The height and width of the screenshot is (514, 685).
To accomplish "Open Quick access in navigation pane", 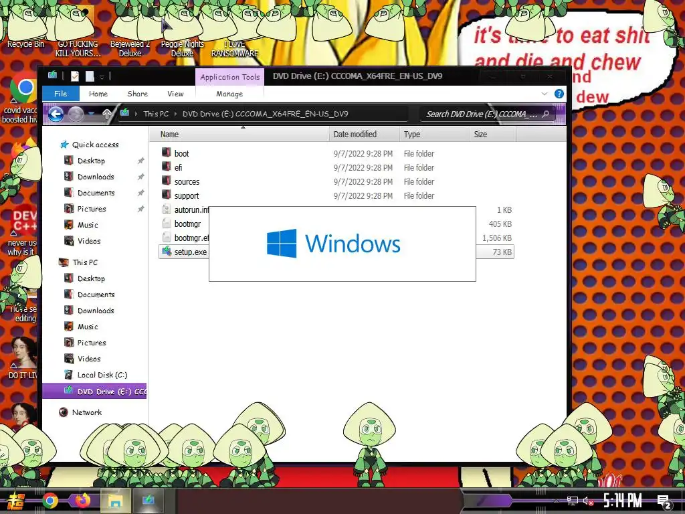I will click(x=95, y=145).
